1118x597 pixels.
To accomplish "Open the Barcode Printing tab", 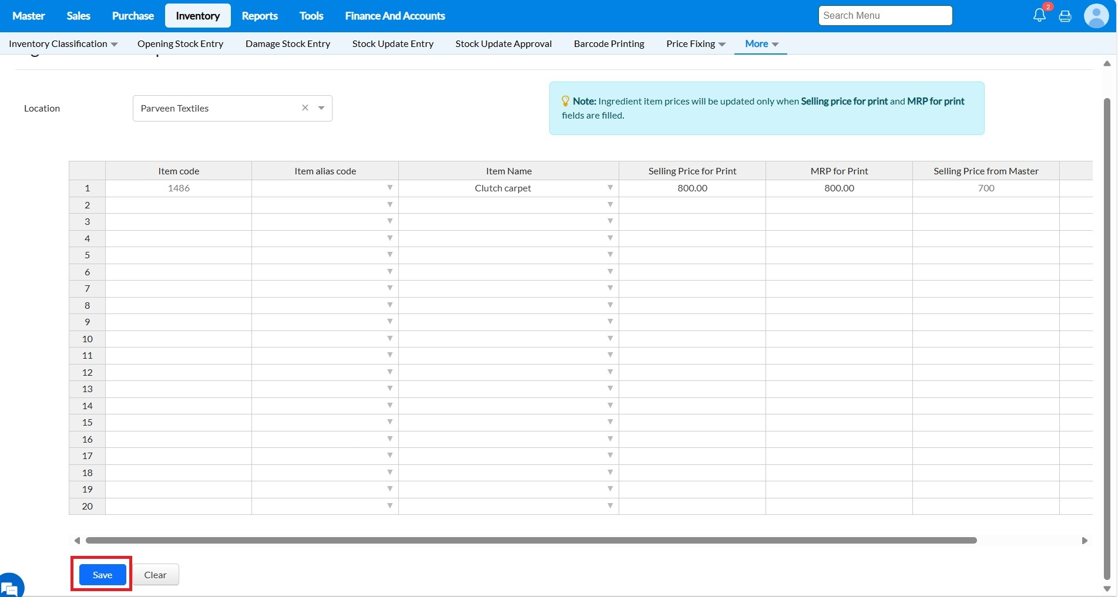I will coord(609,44).
